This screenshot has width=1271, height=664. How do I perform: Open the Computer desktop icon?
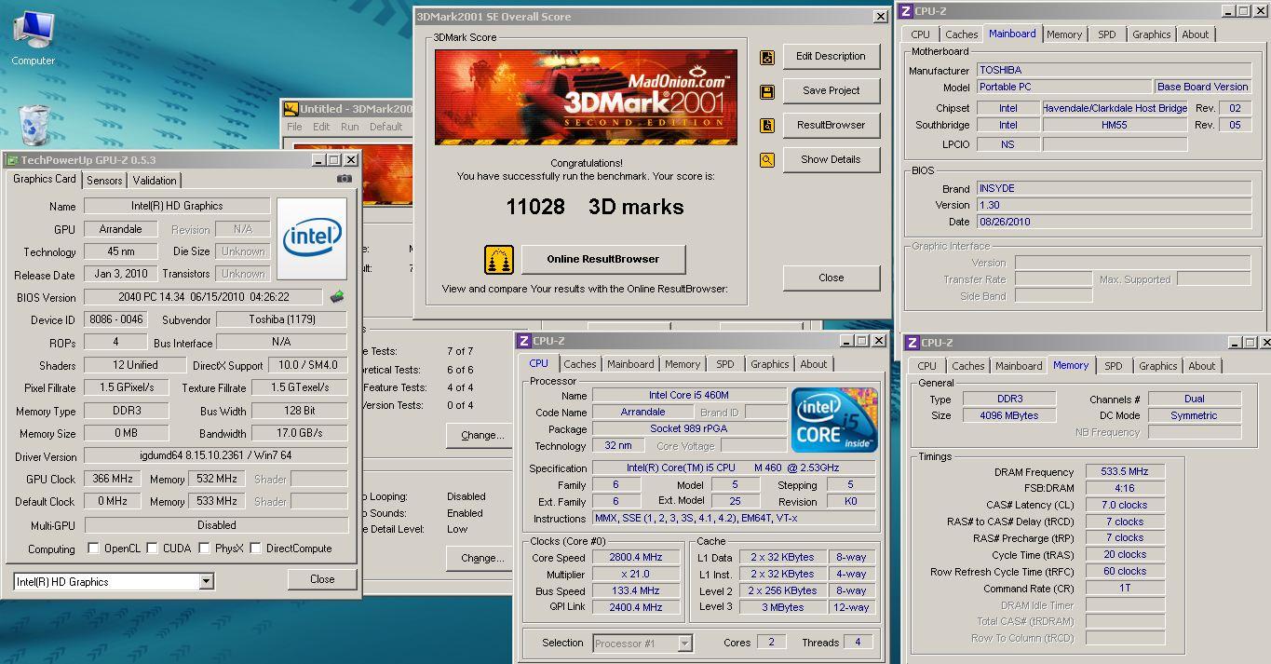coord(33,37)
